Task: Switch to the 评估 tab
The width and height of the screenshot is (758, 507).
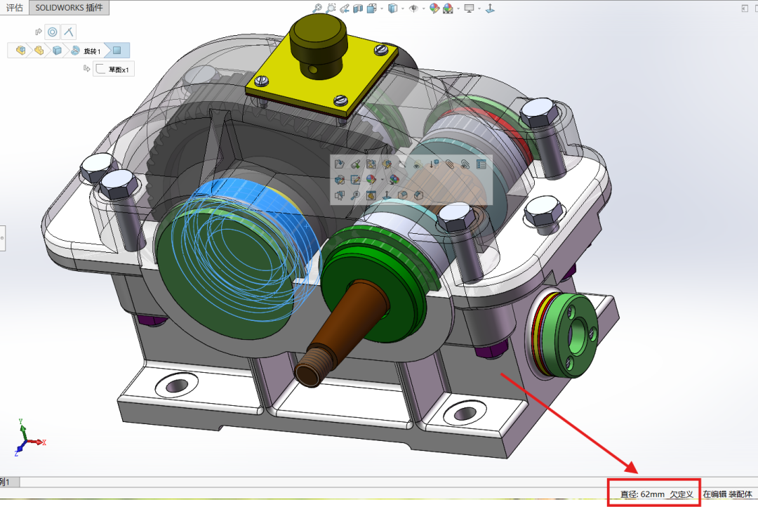Action: (x=14, y=8)
